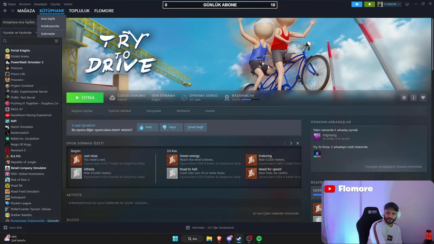Open game settings gear icon
This screenshot has width=434, height=244.
coord(404,98)
